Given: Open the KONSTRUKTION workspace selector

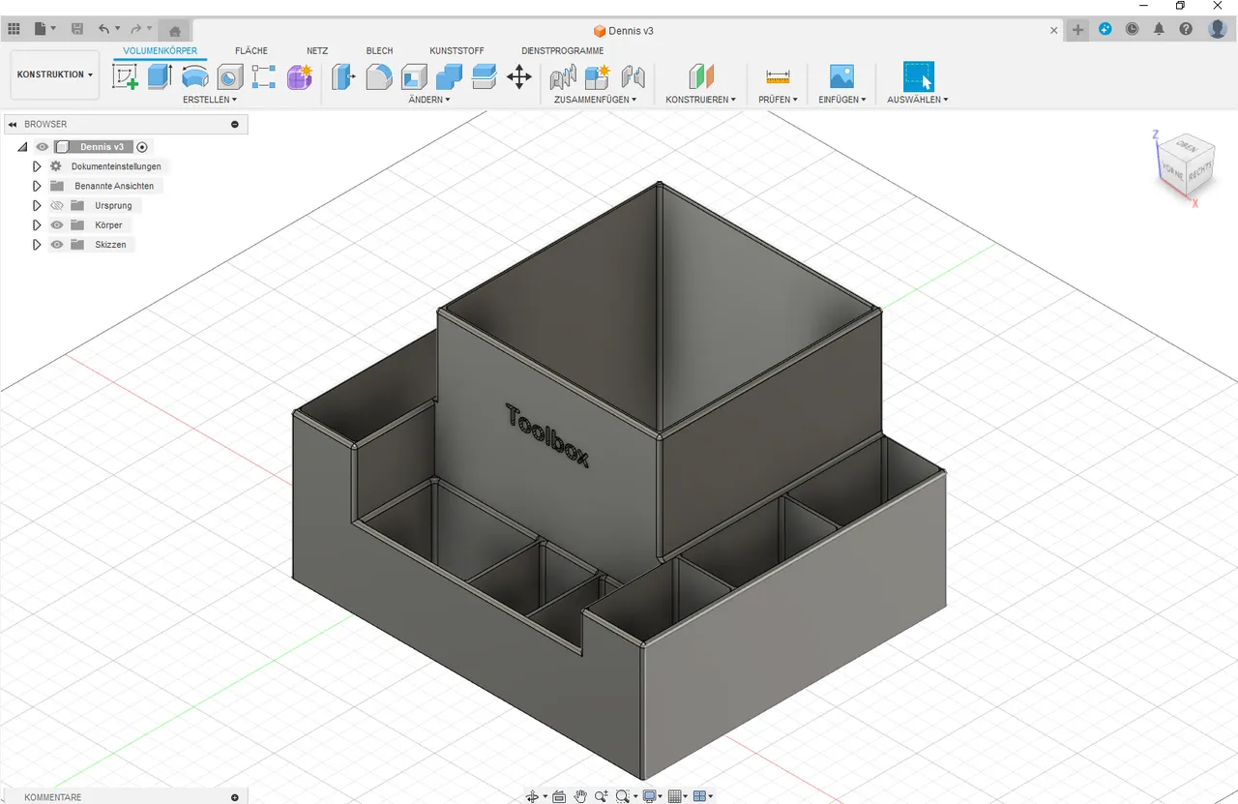Looking at the screenshot, I should (x=54, y=74).
